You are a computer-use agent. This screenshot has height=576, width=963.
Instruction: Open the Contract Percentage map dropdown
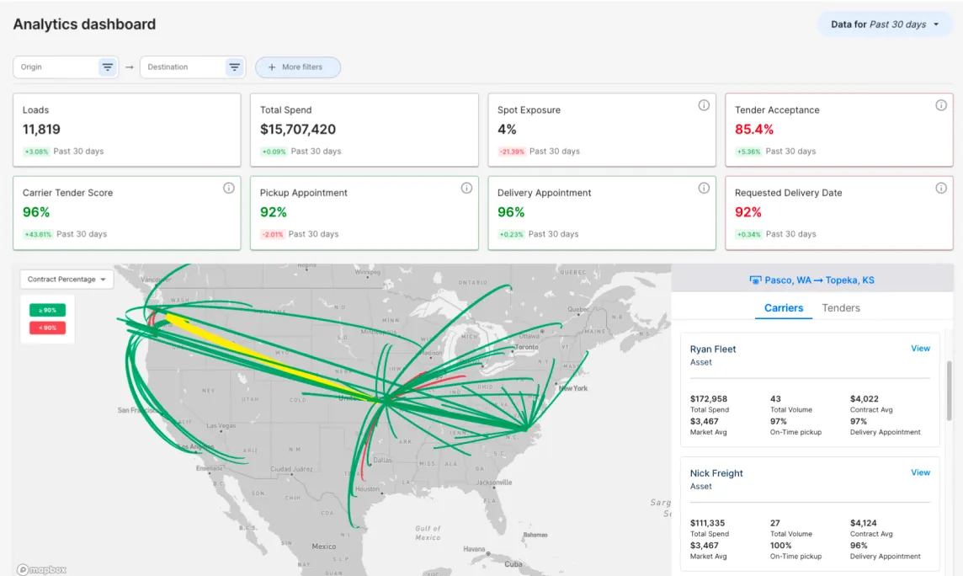click(x=66, y=279)
